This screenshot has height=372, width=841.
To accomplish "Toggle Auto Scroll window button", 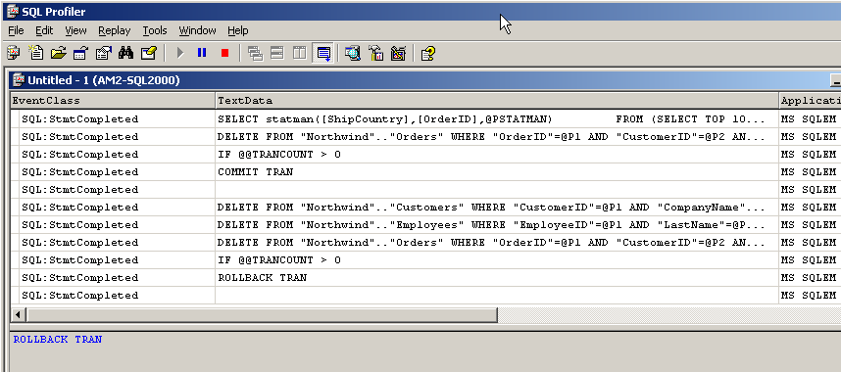I will pyautogui.click(x=323, y=53).
